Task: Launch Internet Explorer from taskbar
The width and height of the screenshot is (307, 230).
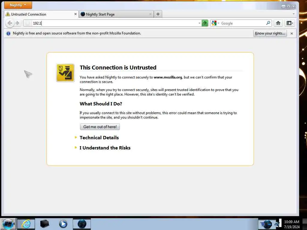Action: tap(26, 224)
